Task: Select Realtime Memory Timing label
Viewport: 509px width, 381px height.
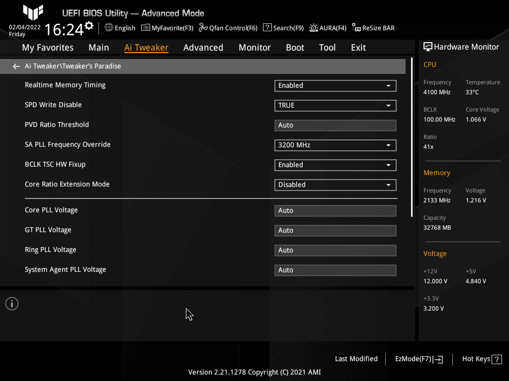Action: 65,85
